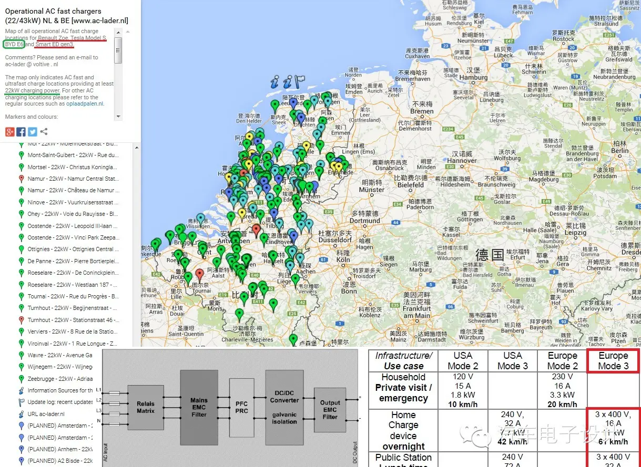Click the Relais Matrix block in diagram
This screenshot has width=641, height=467.
click(146, 408)
